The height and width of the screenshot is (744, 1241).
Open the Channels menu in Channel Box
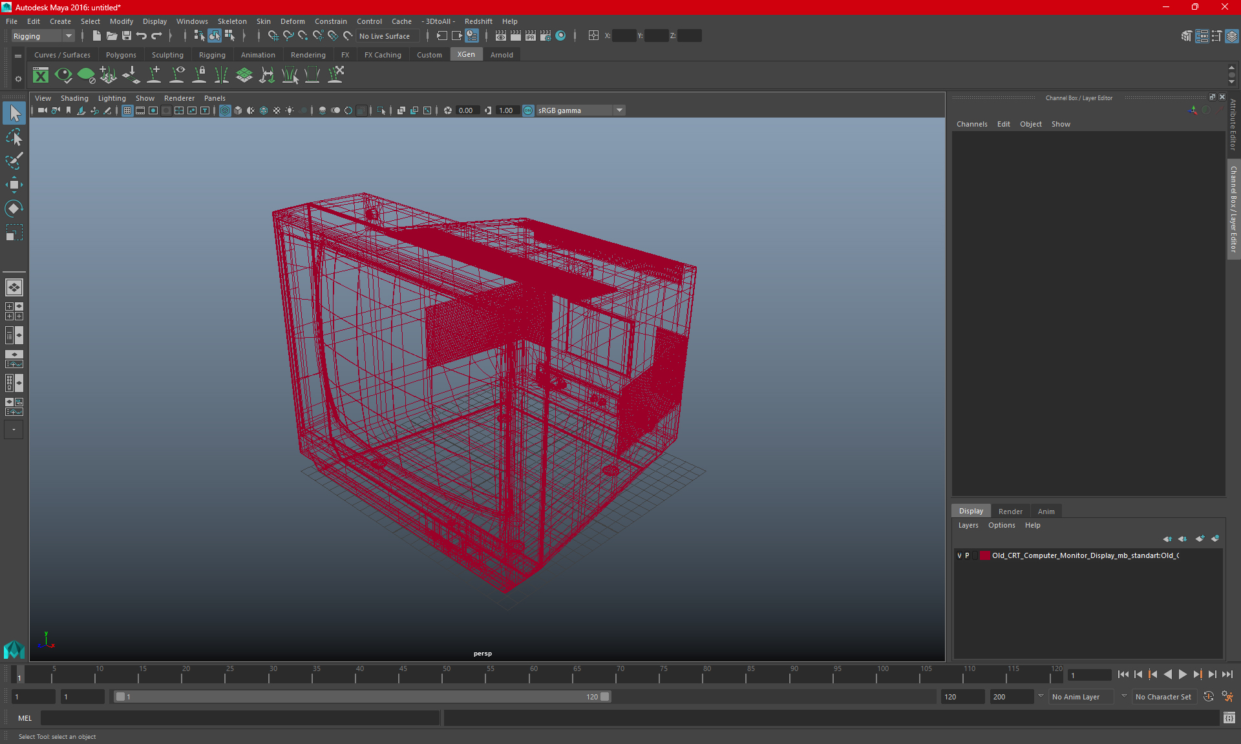click(971, 124)
